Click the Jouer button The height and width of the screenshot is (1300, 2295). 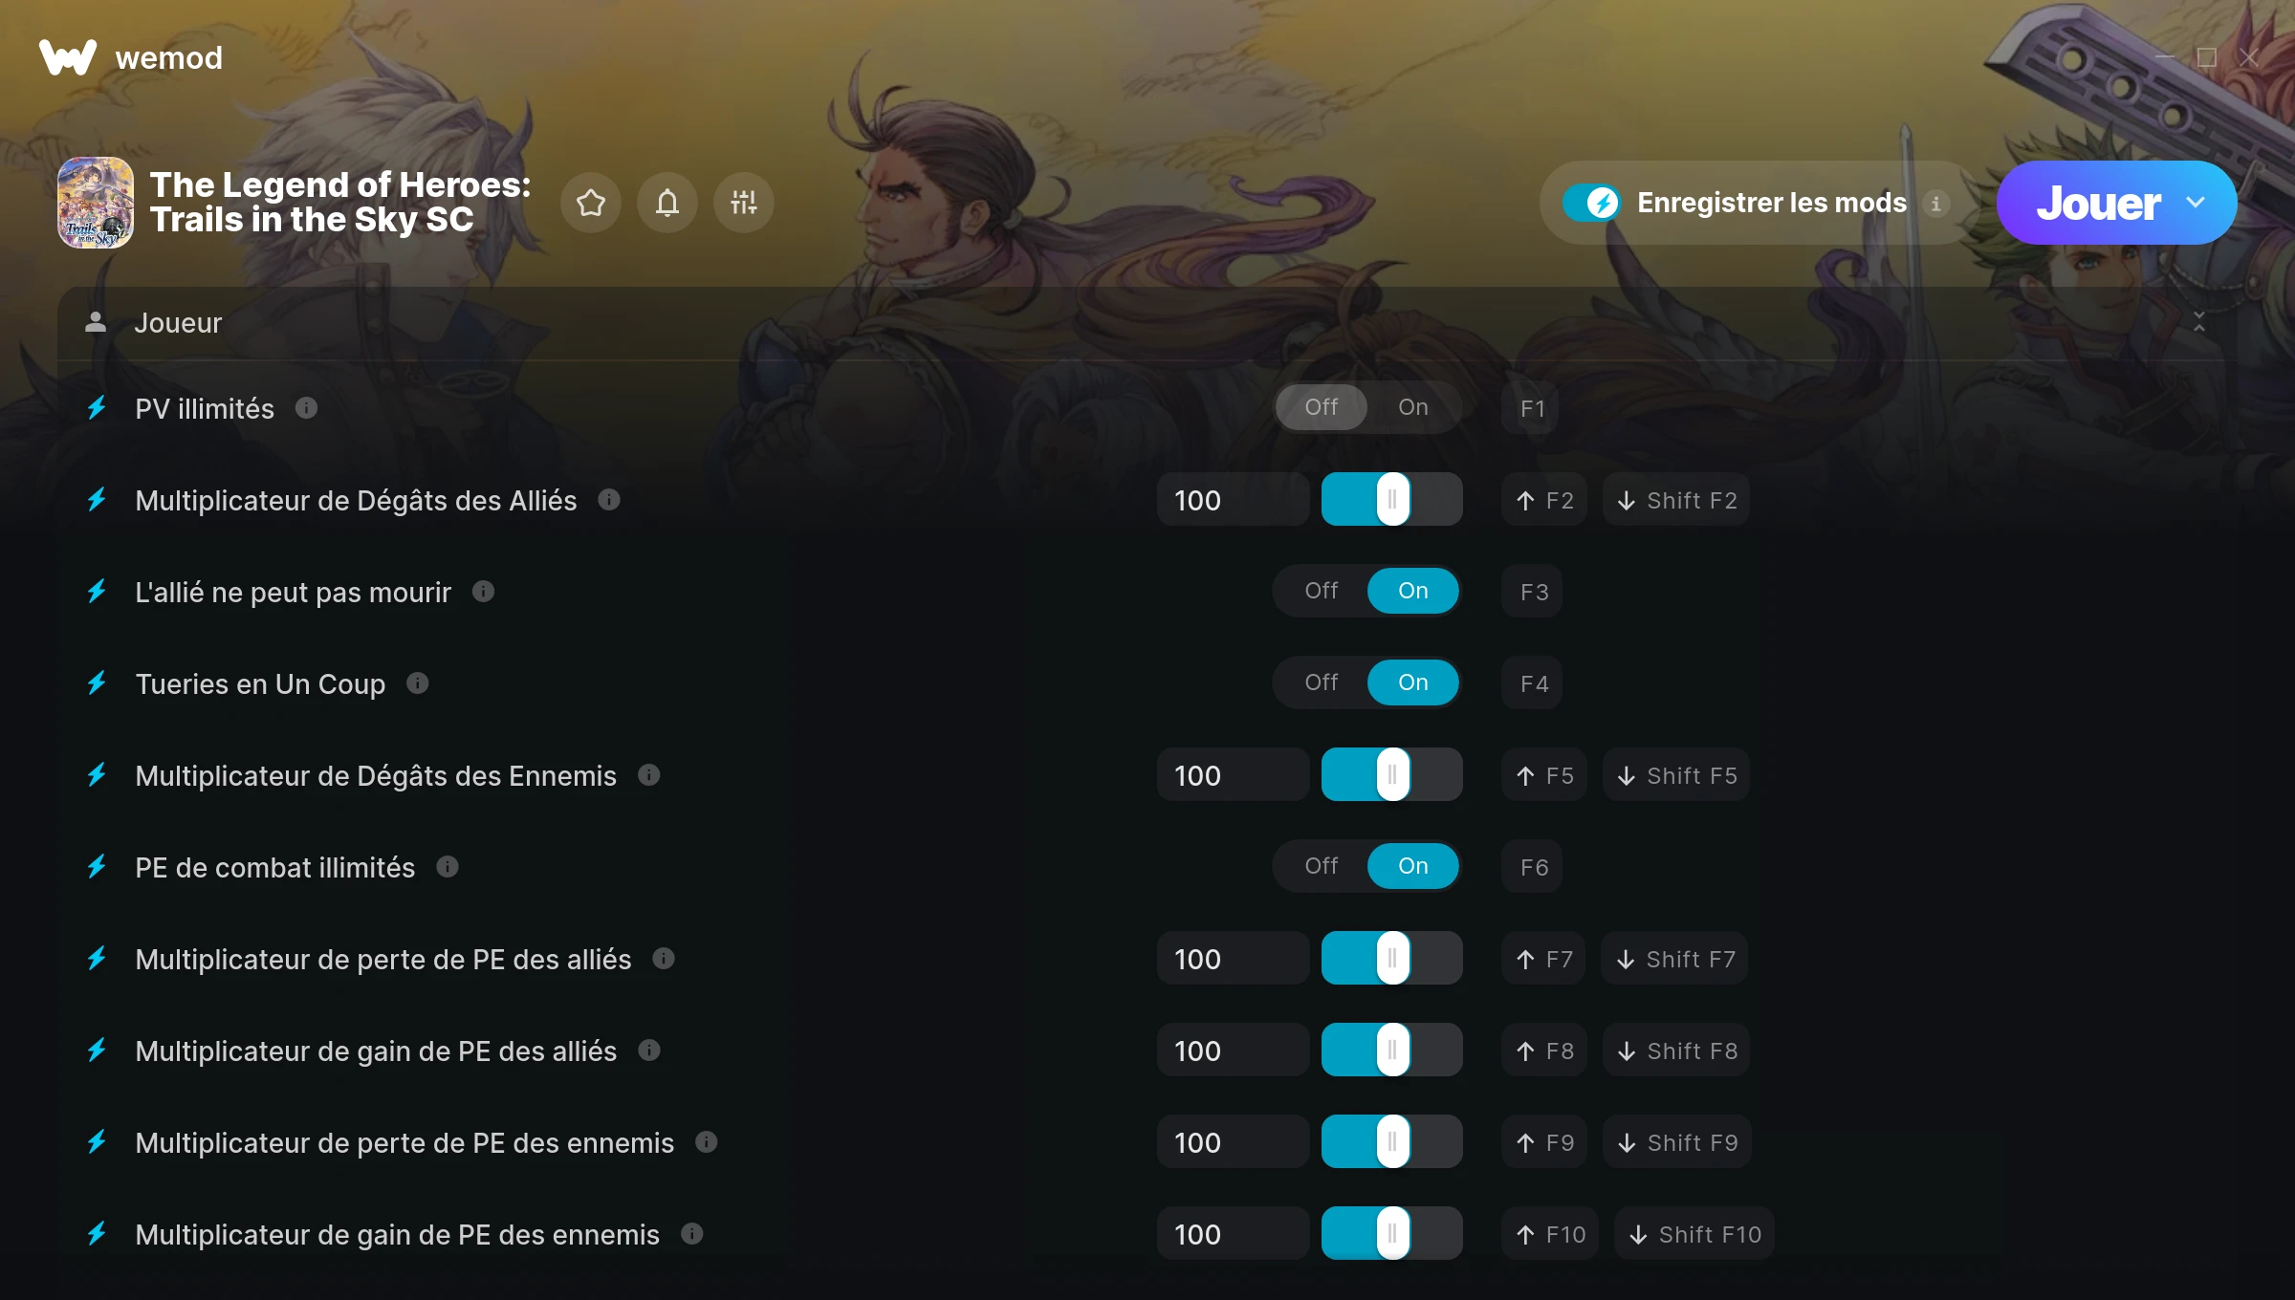coord(2099,203)
